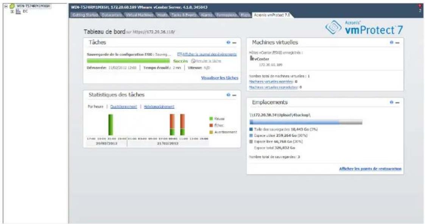Click the Tableau de bord heading

pos(104,32)
